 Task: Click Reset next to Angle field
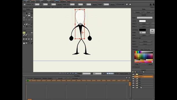tap(113, 4)
